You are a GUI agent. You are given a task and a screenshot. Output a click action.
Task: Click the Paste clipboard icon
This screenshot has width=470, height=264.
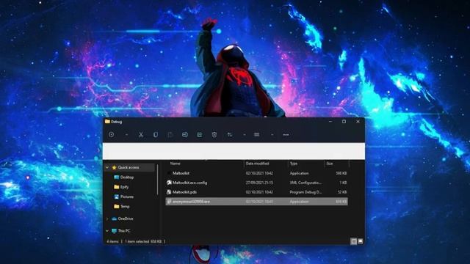170,135
